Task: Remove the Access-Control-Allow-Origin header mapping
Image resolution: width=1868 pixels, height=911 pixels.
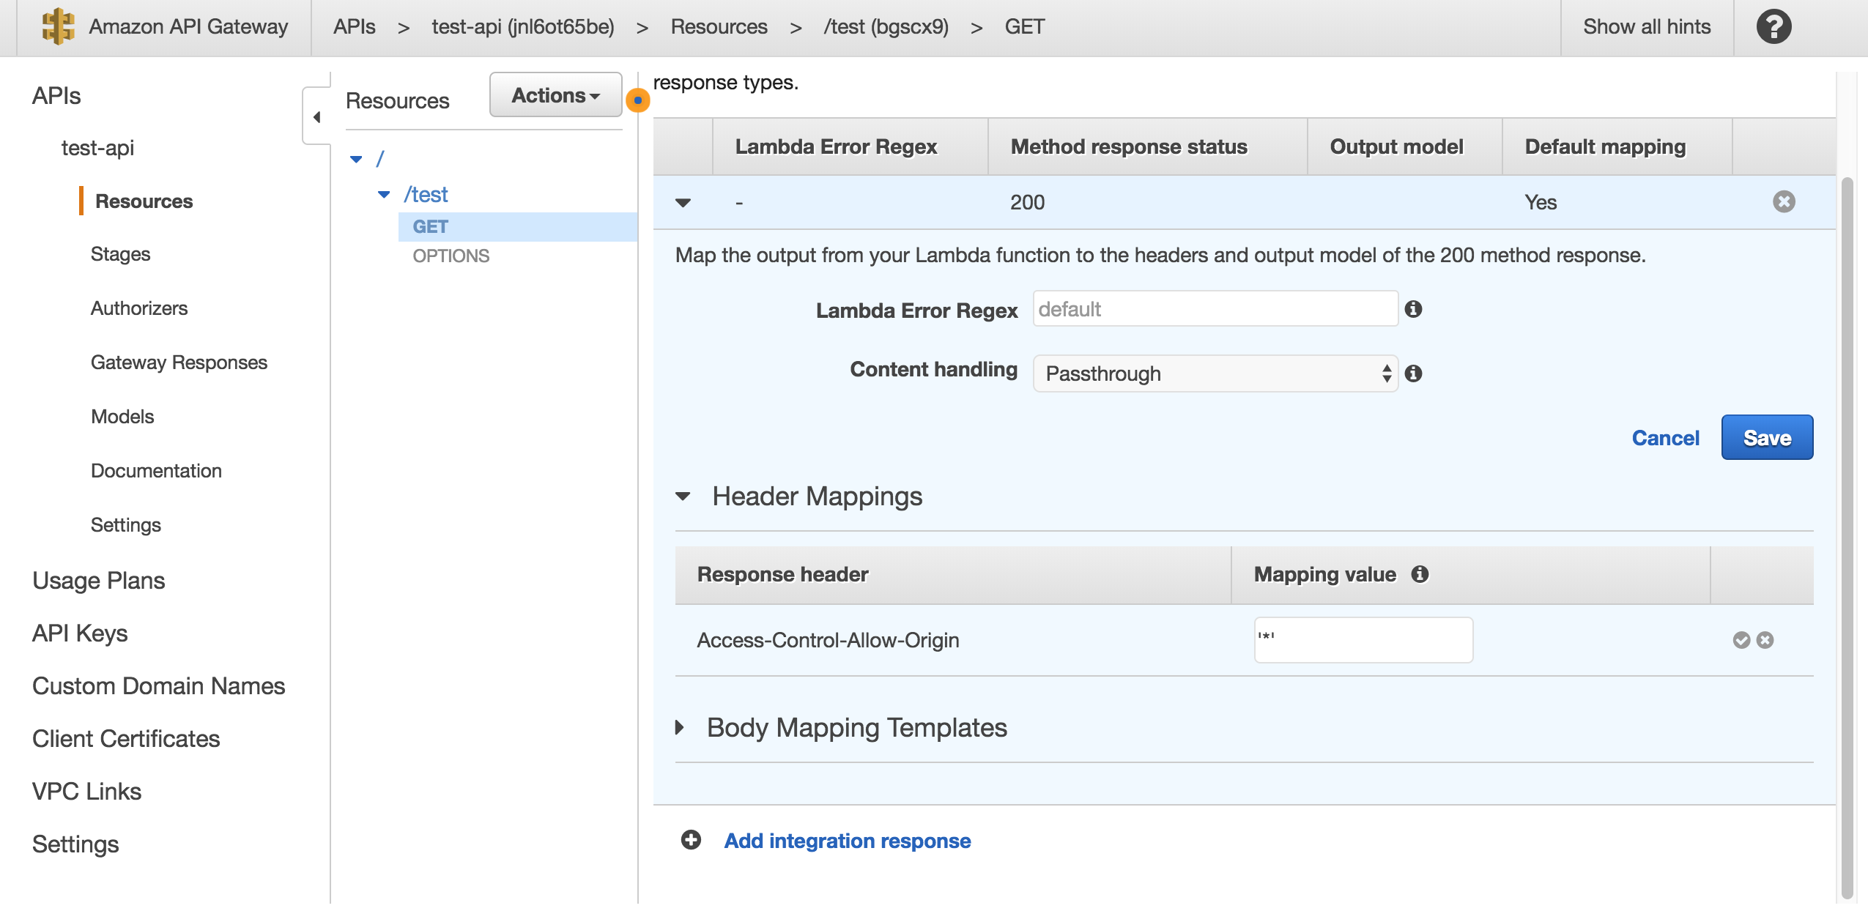Action: (1765, 640)
